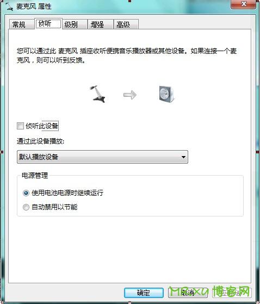260x304 pixels.
Task: Click the microphone device illustration
Action: 97,94
